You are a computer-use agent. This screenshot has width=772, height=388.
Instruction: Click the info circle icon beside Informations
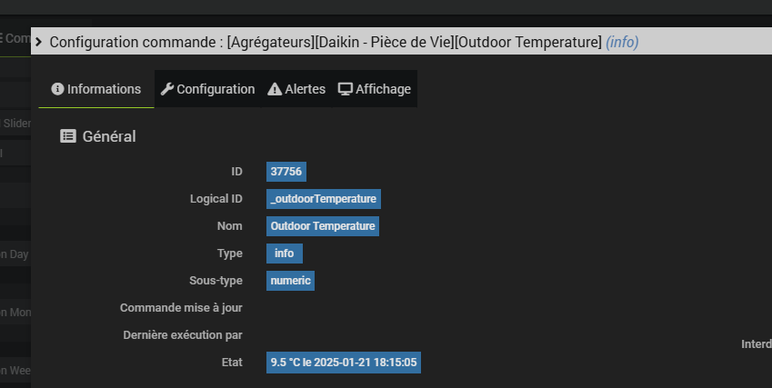[x=57, y=89]
